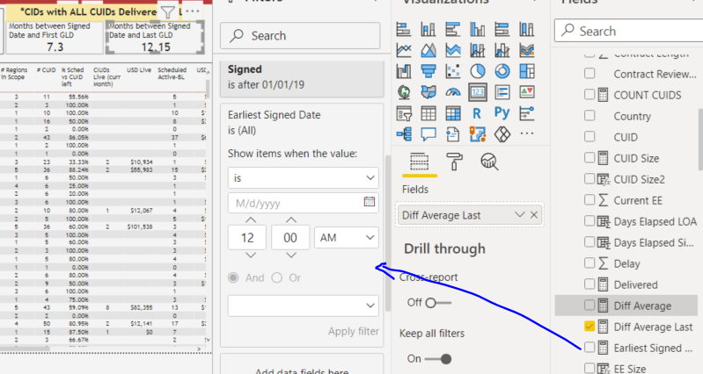Choose the Clustered column chart visual
The width and height of the screenshot is (703, 374).
pyautogui.click(x=478, y=30)
